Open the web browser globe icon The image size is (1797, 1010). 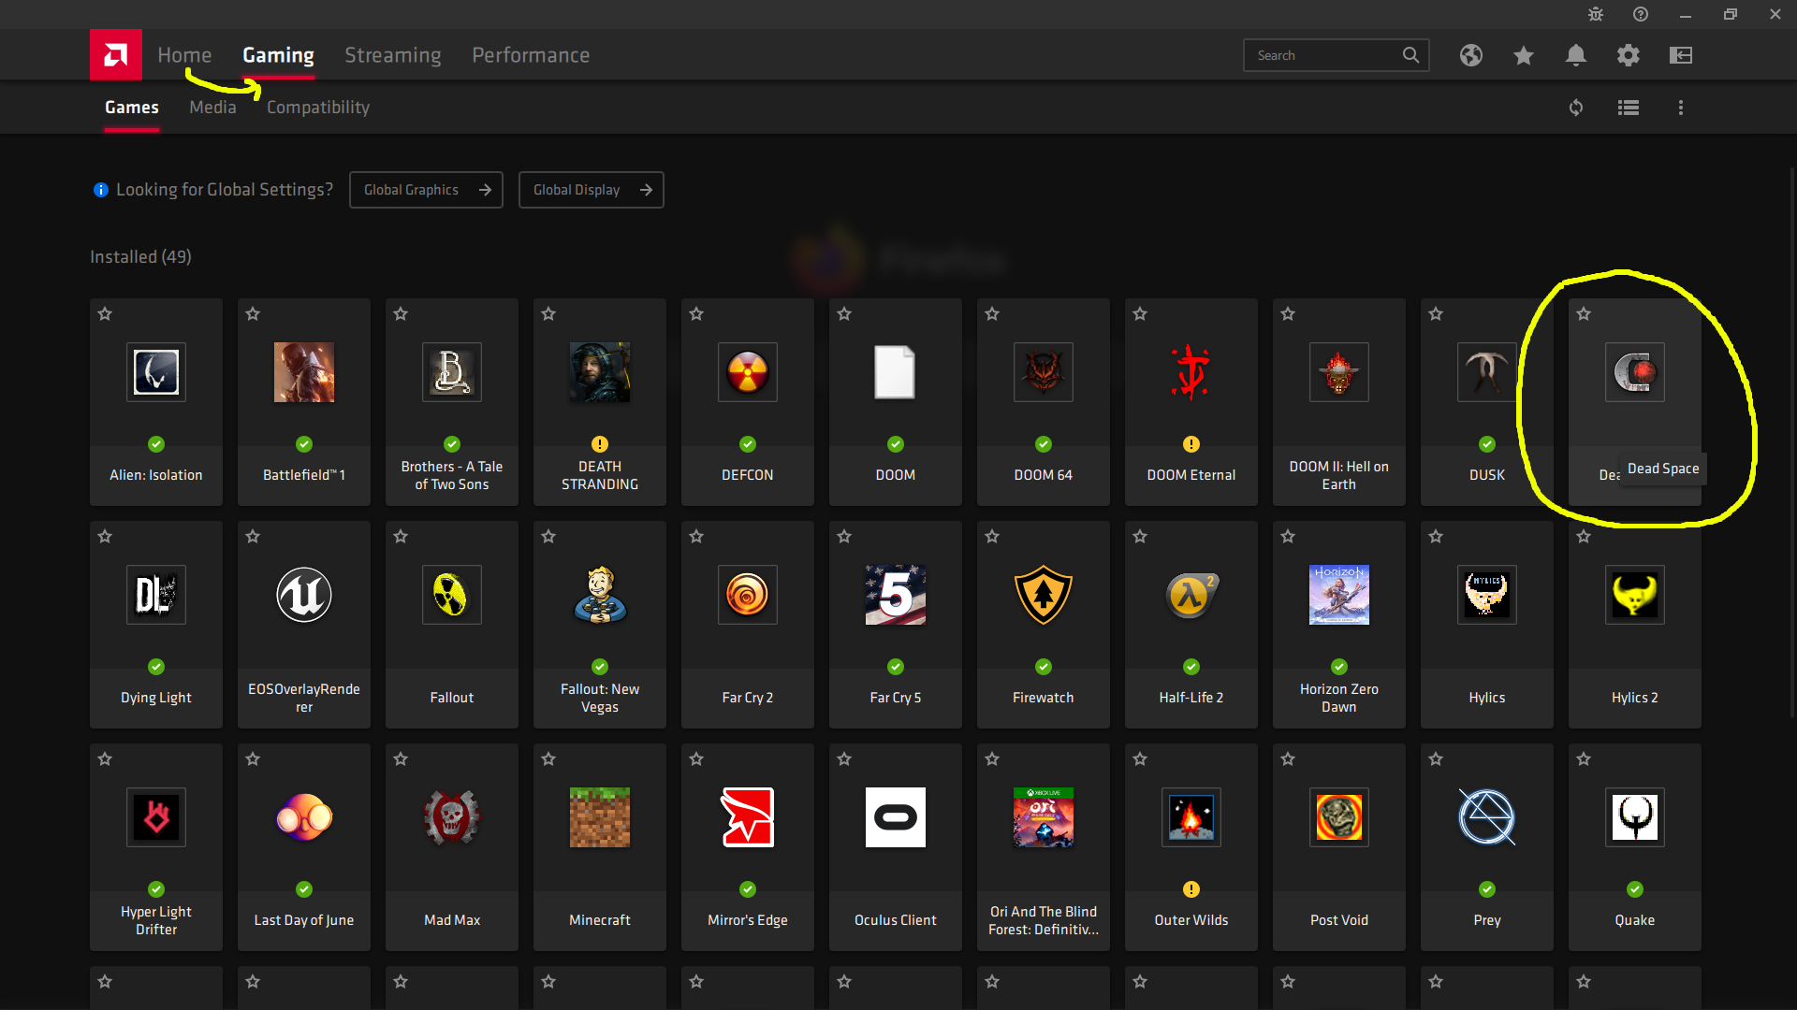pos(1471,55)
